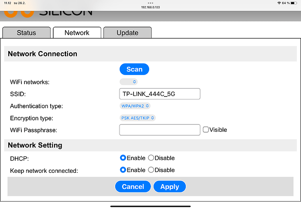Open the WPA/WPA2 authentication dropdown

pos(135,106)
